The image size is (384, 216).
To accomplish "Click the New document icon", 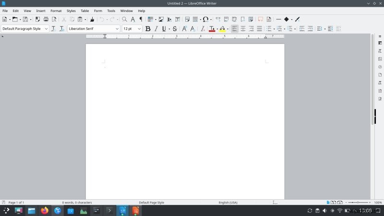I will coord(4,19).
